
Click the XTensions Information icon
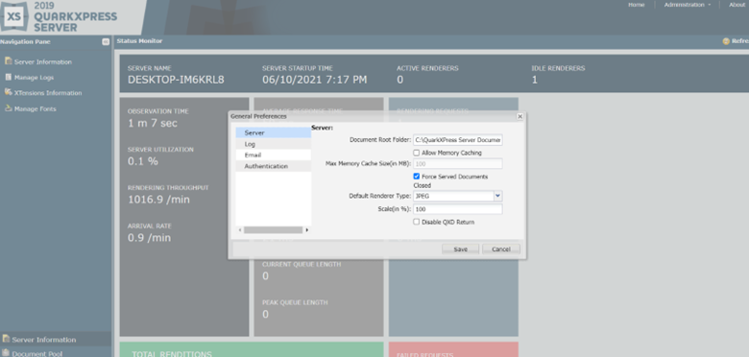click(8, 92)
